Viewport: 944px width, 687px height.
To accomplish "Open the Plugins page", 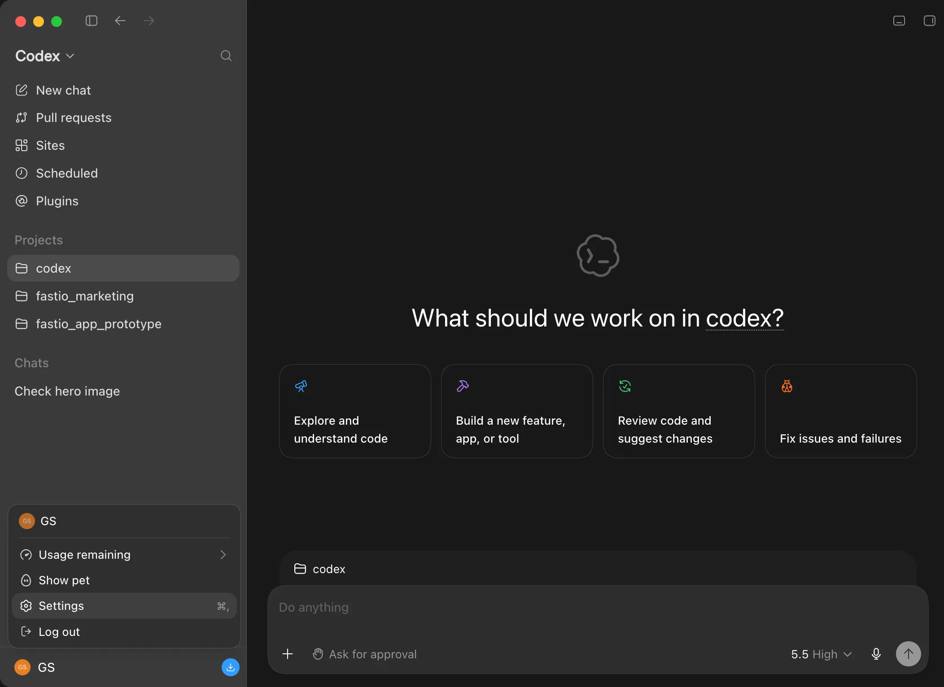I will (x=123, y=201).
